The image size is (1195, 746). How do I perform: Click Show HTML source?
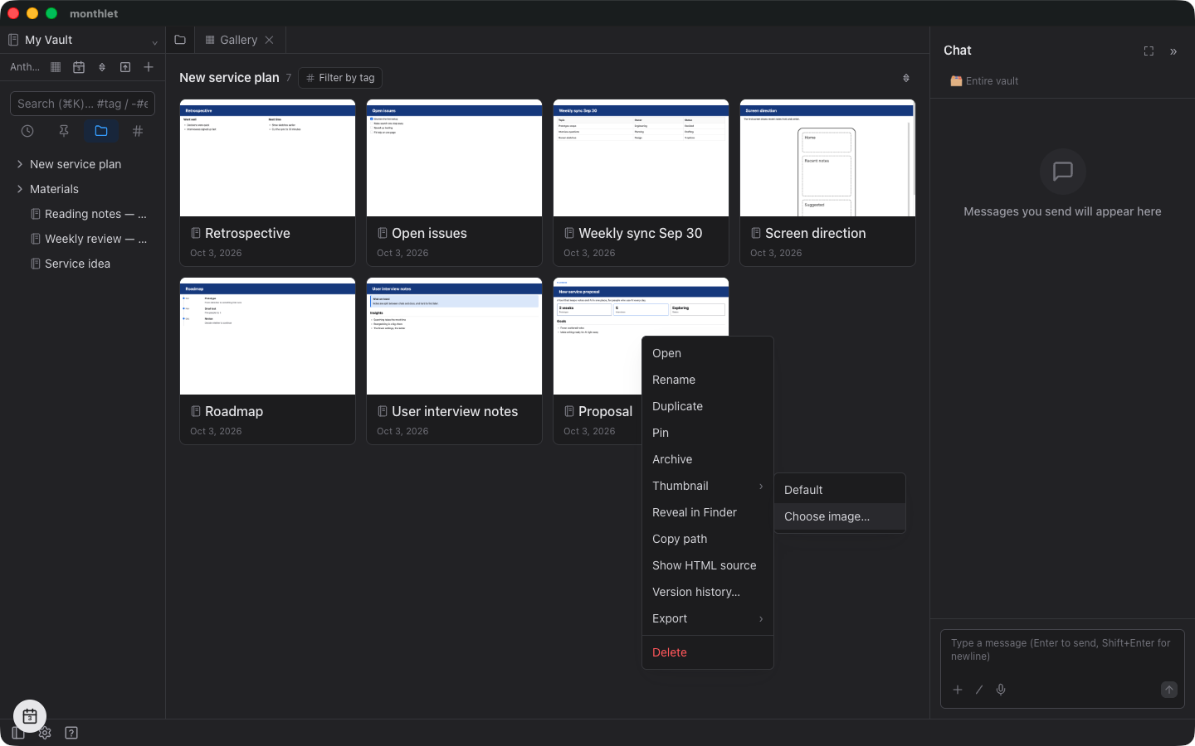[708, 565]
